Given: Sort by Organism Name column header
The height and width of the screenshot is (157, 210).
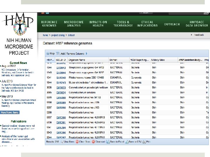Looking at the screenshot, I should coord(88,60).
